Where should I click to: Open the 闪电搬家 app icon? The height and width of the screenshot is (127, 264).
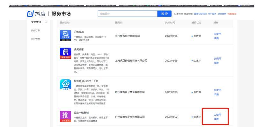pyautogui.click(x=65, y=36)
